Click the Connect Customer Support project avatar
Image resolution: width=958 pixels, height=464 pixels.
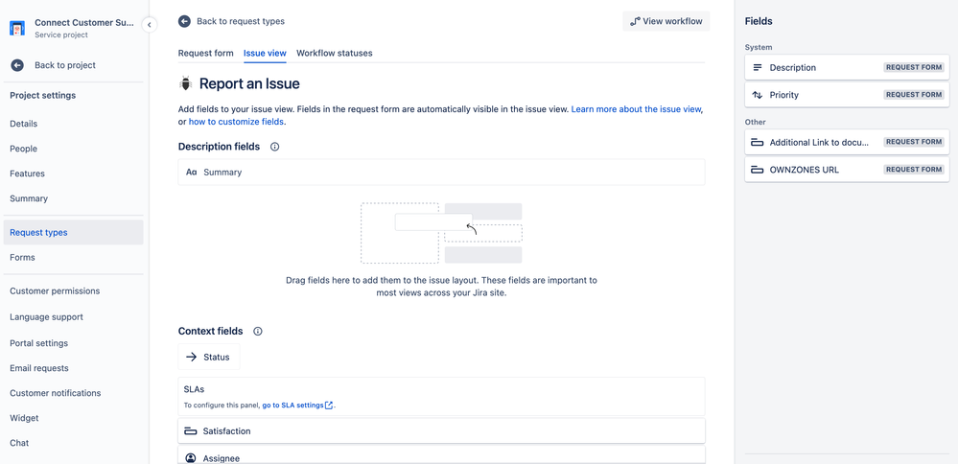pyautogui.click(x=17, y=28)
